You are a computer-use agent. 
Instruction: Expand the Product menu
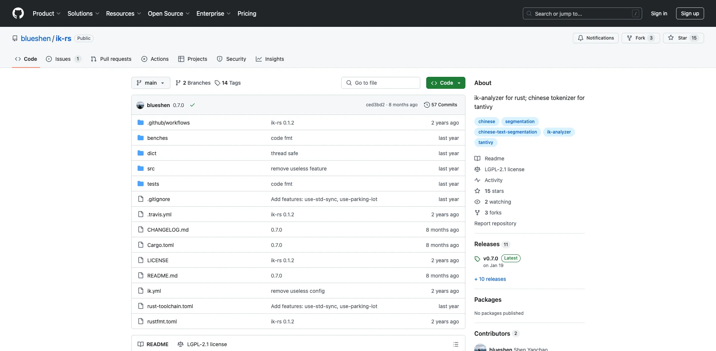pos(47,13)
